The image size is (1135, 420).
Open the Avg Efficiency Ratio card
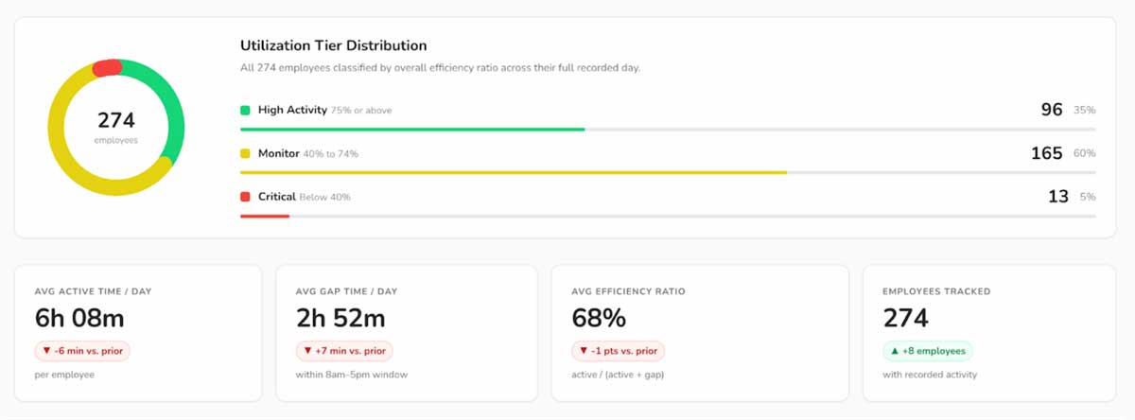pos(699,333)
